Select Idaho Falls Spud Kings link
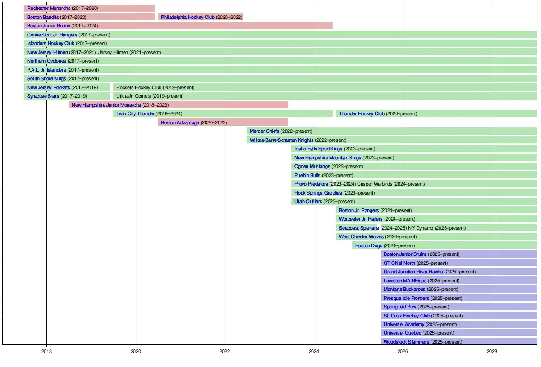The height and width of the screenshot is (367, 541). point(318,149)
